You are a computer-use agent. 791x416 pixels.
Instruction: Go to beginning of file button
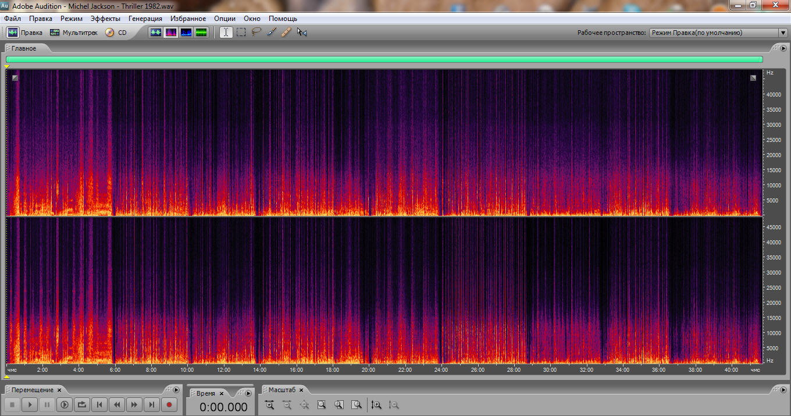pyautogui.click(x=99, y=404)
